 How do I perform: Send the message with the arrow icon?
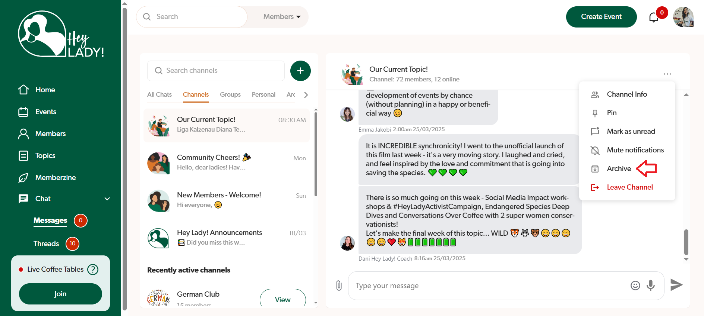pyautogui.click(x=676, y=285)
